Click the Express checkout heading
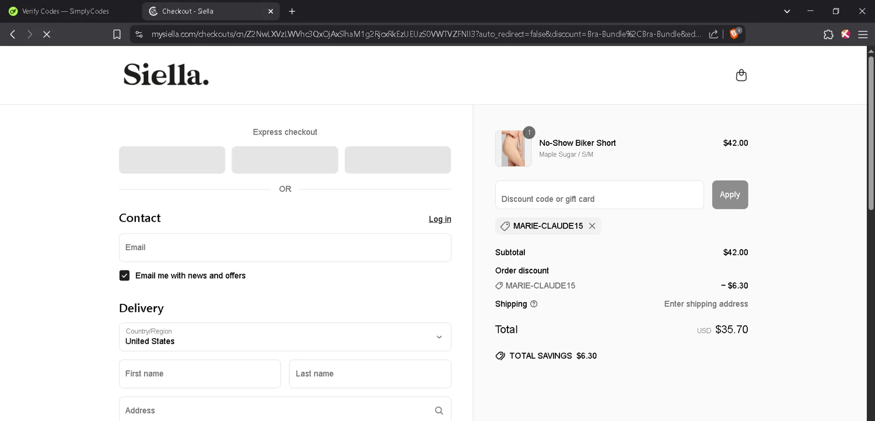Screen dimensions: 875x421 (285, 132)
